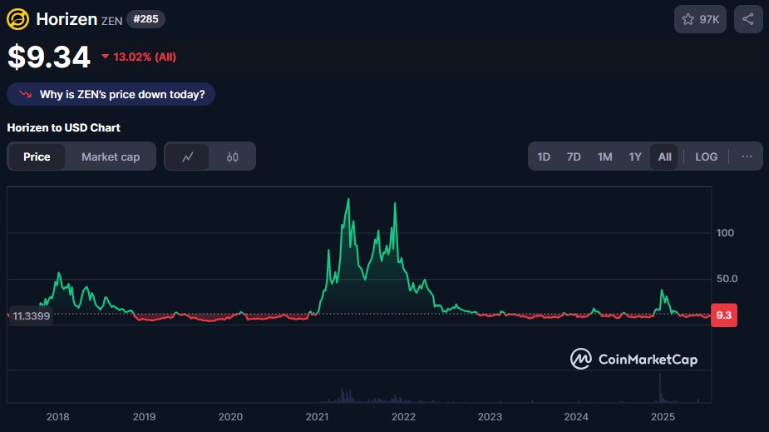The width and height of the screenshot is (769, 432).
Task: Set chart range to 7D
Action: (x=574, y=156)
